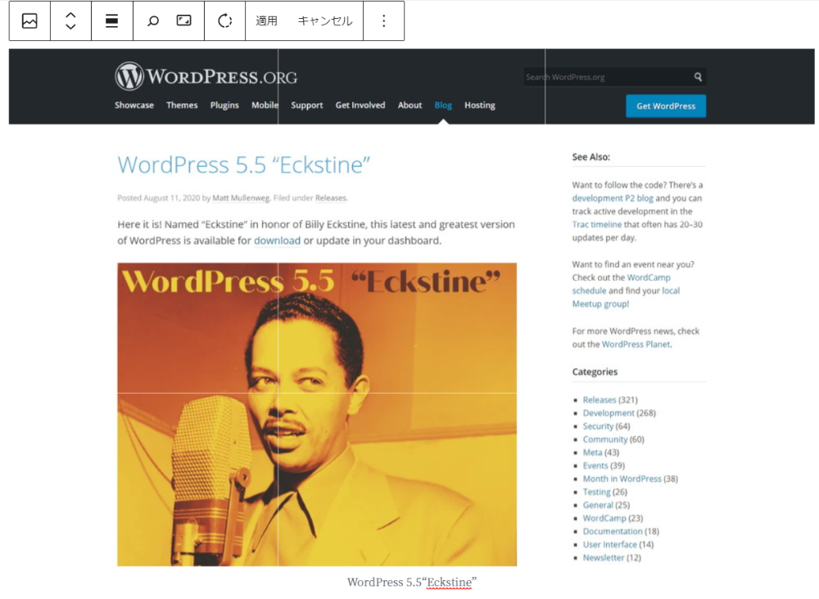Viewport: 819px width, 599px height.
Task: Open the Hosting nav item
Action: (x=479, y=105)
